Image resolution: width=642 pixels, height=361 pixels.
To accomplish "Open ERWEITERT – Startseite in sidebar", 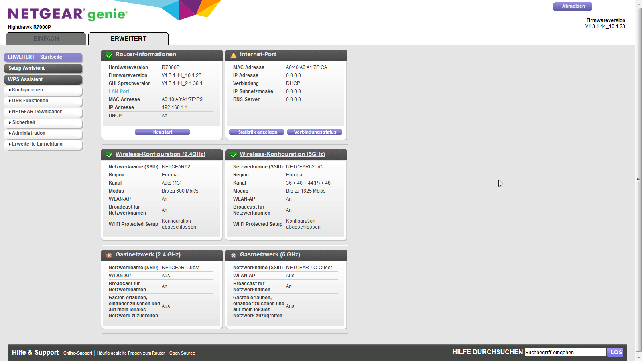I will [43, 57].
